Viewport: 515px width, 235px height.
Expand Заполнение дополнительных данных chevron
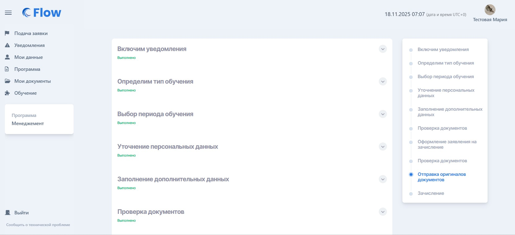click(x=383, y=179)
